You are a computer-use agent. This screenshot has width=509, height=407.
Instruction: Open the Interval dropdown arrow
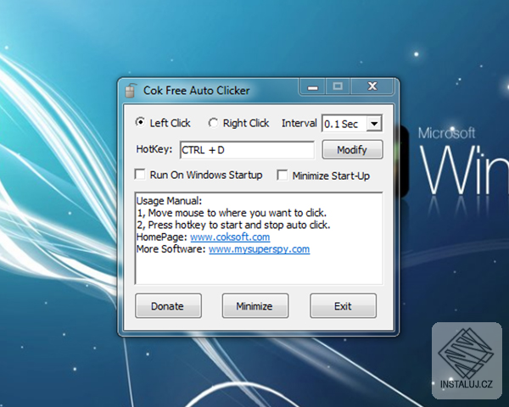[374, 124]
